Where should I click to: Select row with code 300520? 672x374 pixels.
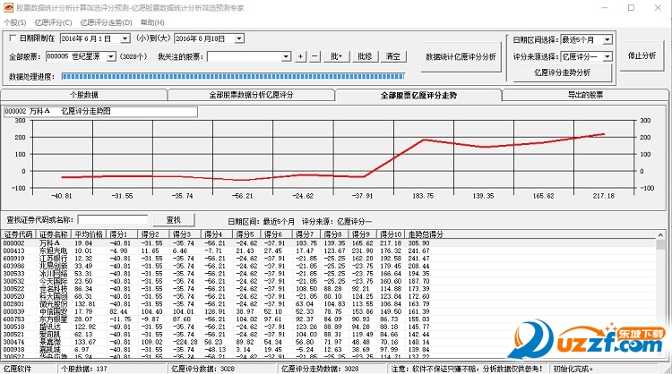(x=328, y=296)
